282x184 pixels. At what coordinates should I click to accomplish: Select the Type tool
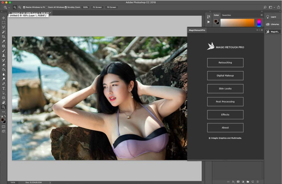pyautogui.click(x=4, y=88)
